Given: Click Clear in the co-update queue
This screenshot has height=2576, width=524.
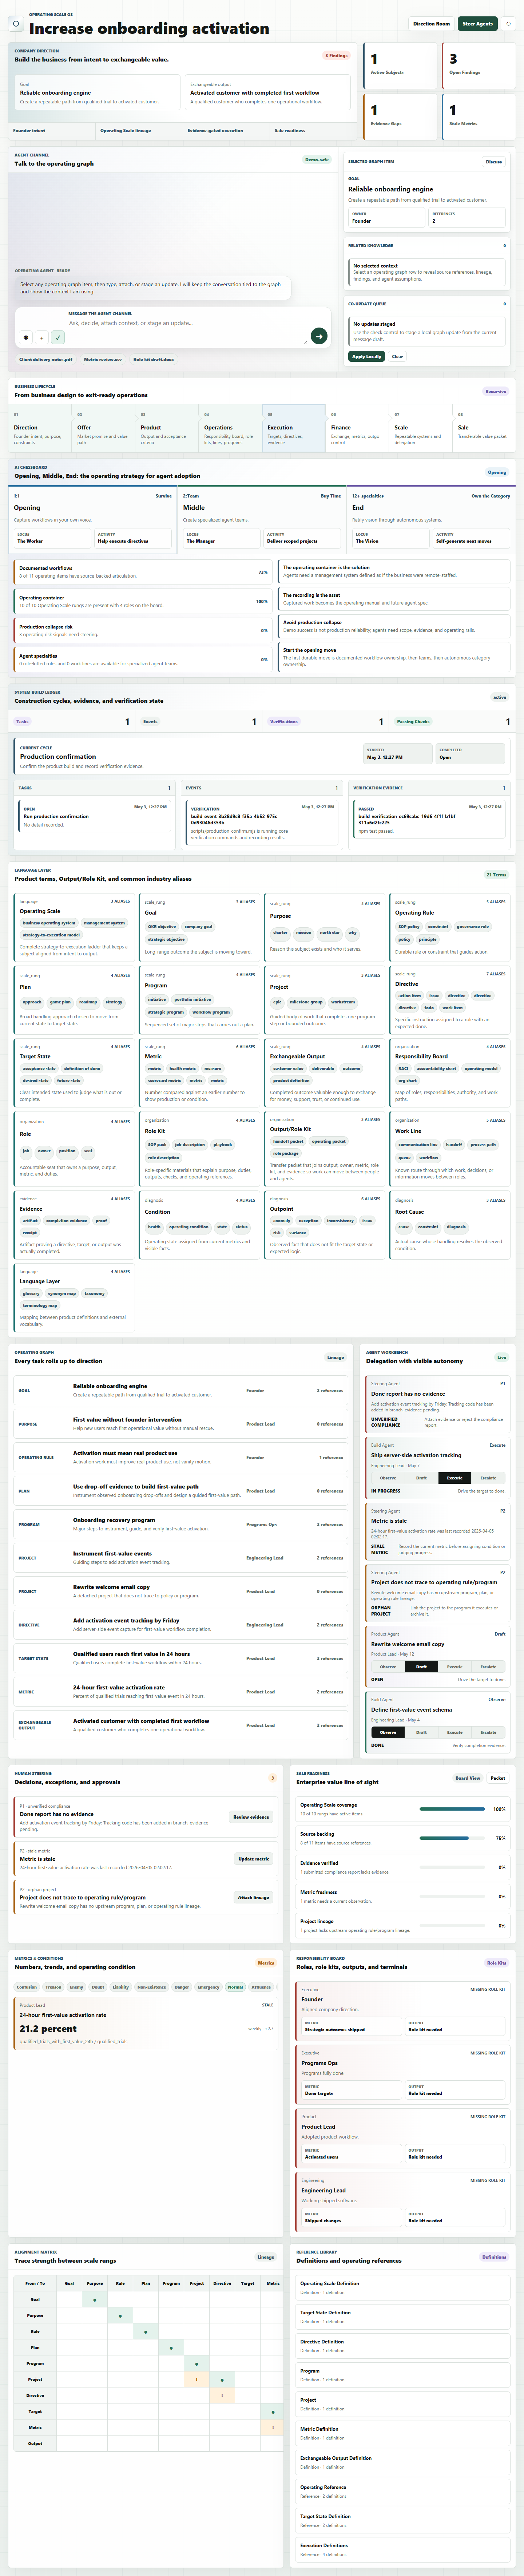Looking at the screenshot, I should (x=397, y=356).
